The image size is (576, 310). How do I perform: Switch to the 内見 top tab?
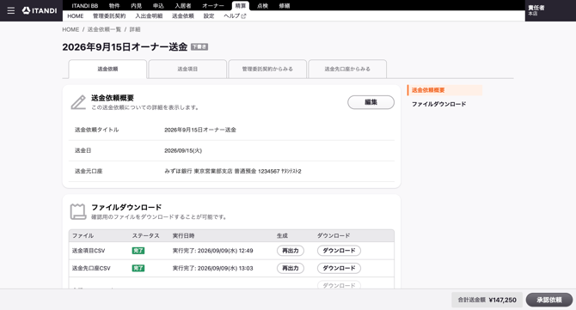(137, 6)
